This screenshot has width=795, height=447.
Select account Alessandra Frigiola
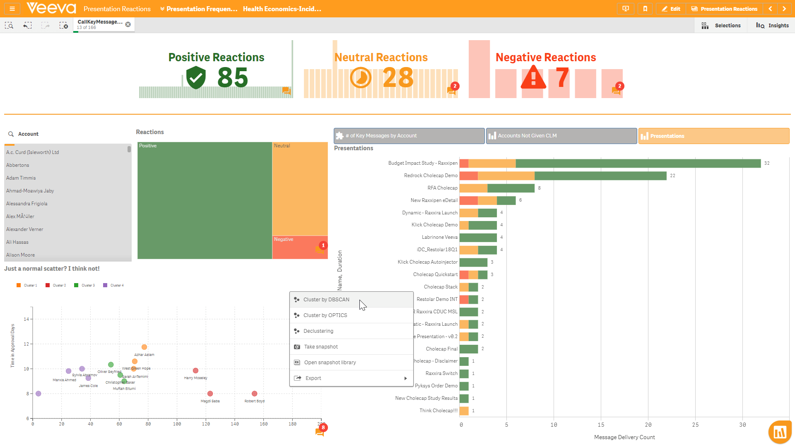click(x=66, y=204)
